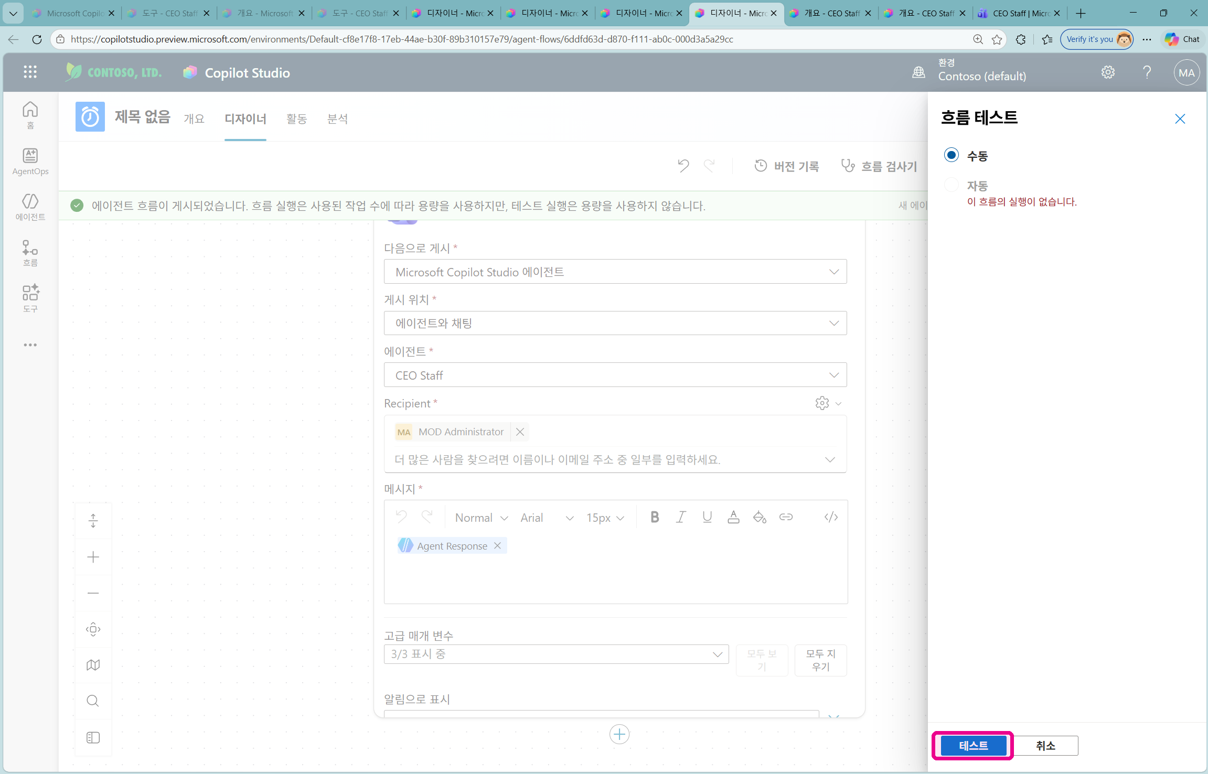Go to Home in left sidebar
This screenshot has height=774, width=1208.
click(x=30, y=115)
